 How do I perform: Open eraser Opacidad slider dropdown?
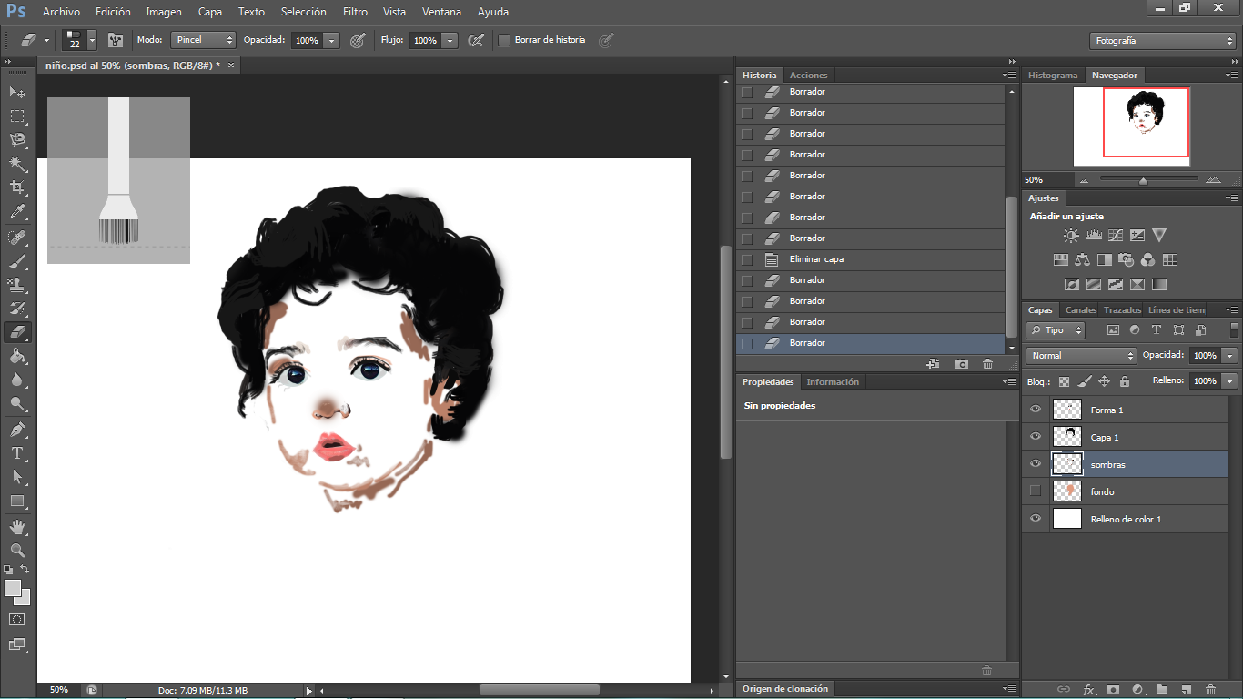pos(331,40)
